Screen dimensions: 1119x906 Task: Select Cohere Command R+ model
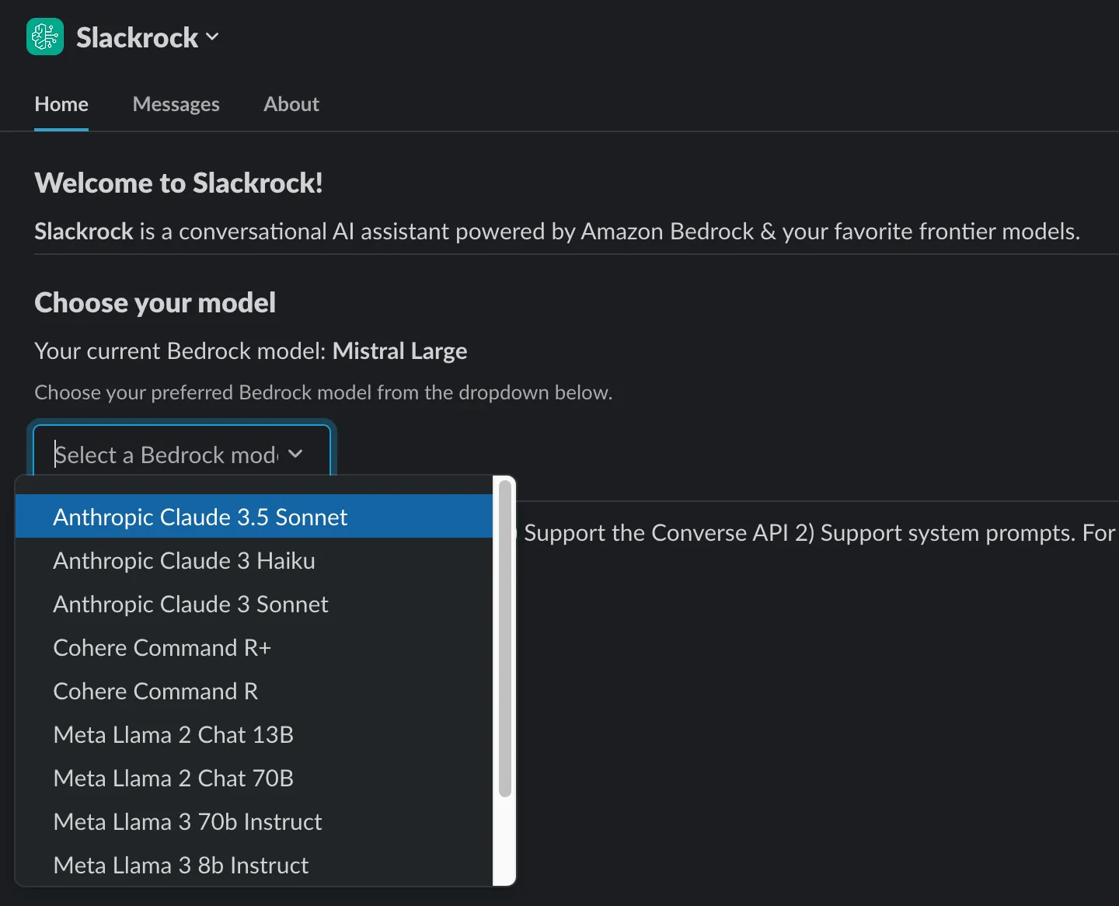(x=254, y=647)
